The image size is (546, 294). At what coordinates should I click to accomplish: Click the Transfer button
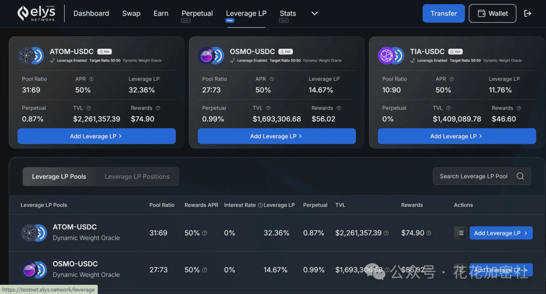(444, 13)
